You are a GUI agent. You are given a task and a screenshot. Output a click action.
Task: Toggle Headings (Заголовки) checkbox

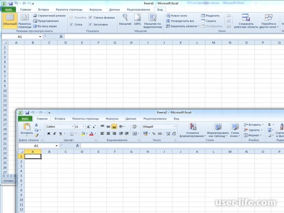click(90, 24)
